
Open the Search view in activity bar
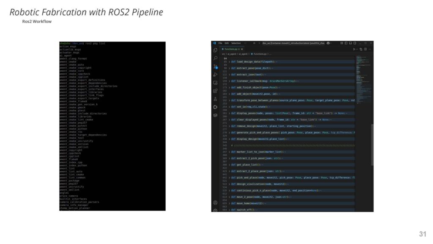pos(215,58)
